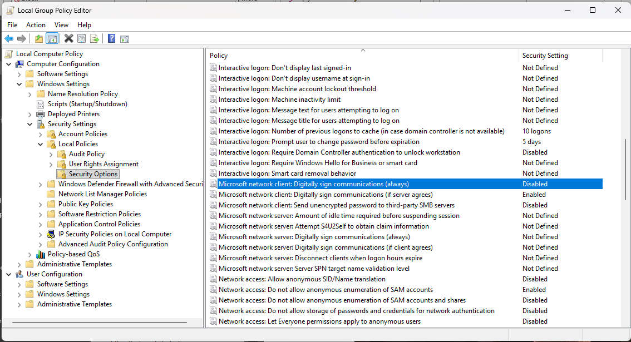
Task: Expand the Audit Policy node
Action: click(x=51, y=154)
